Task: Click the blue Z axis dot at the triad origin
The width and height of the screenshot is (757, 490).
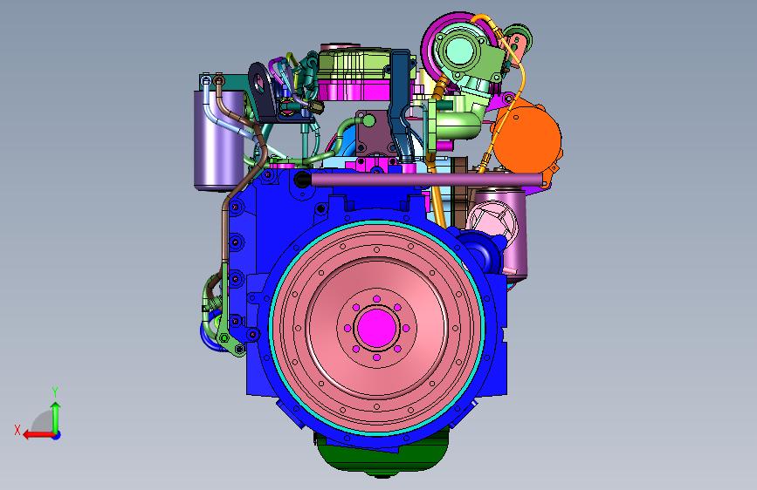Action: point(57,435)
